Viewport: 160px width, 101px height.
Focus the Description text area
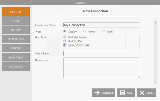[102, 68]
